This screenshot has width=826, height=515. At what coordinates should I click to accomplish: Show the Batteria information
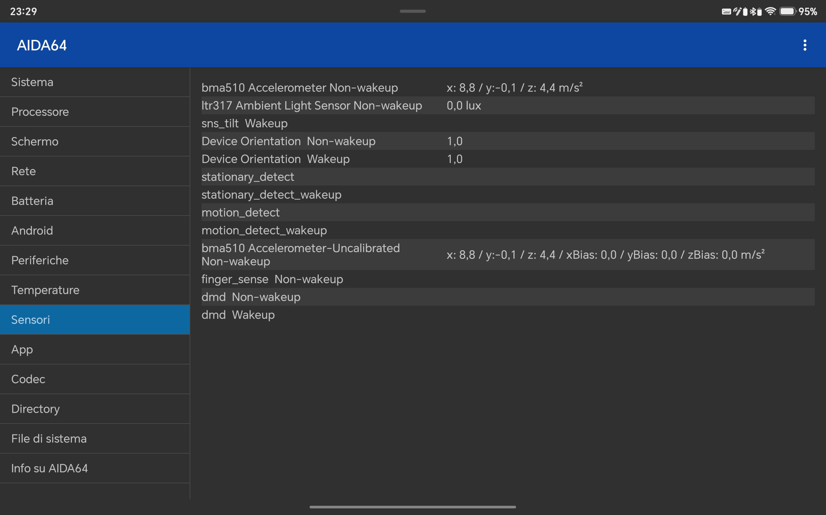click(x=95, y=201)
